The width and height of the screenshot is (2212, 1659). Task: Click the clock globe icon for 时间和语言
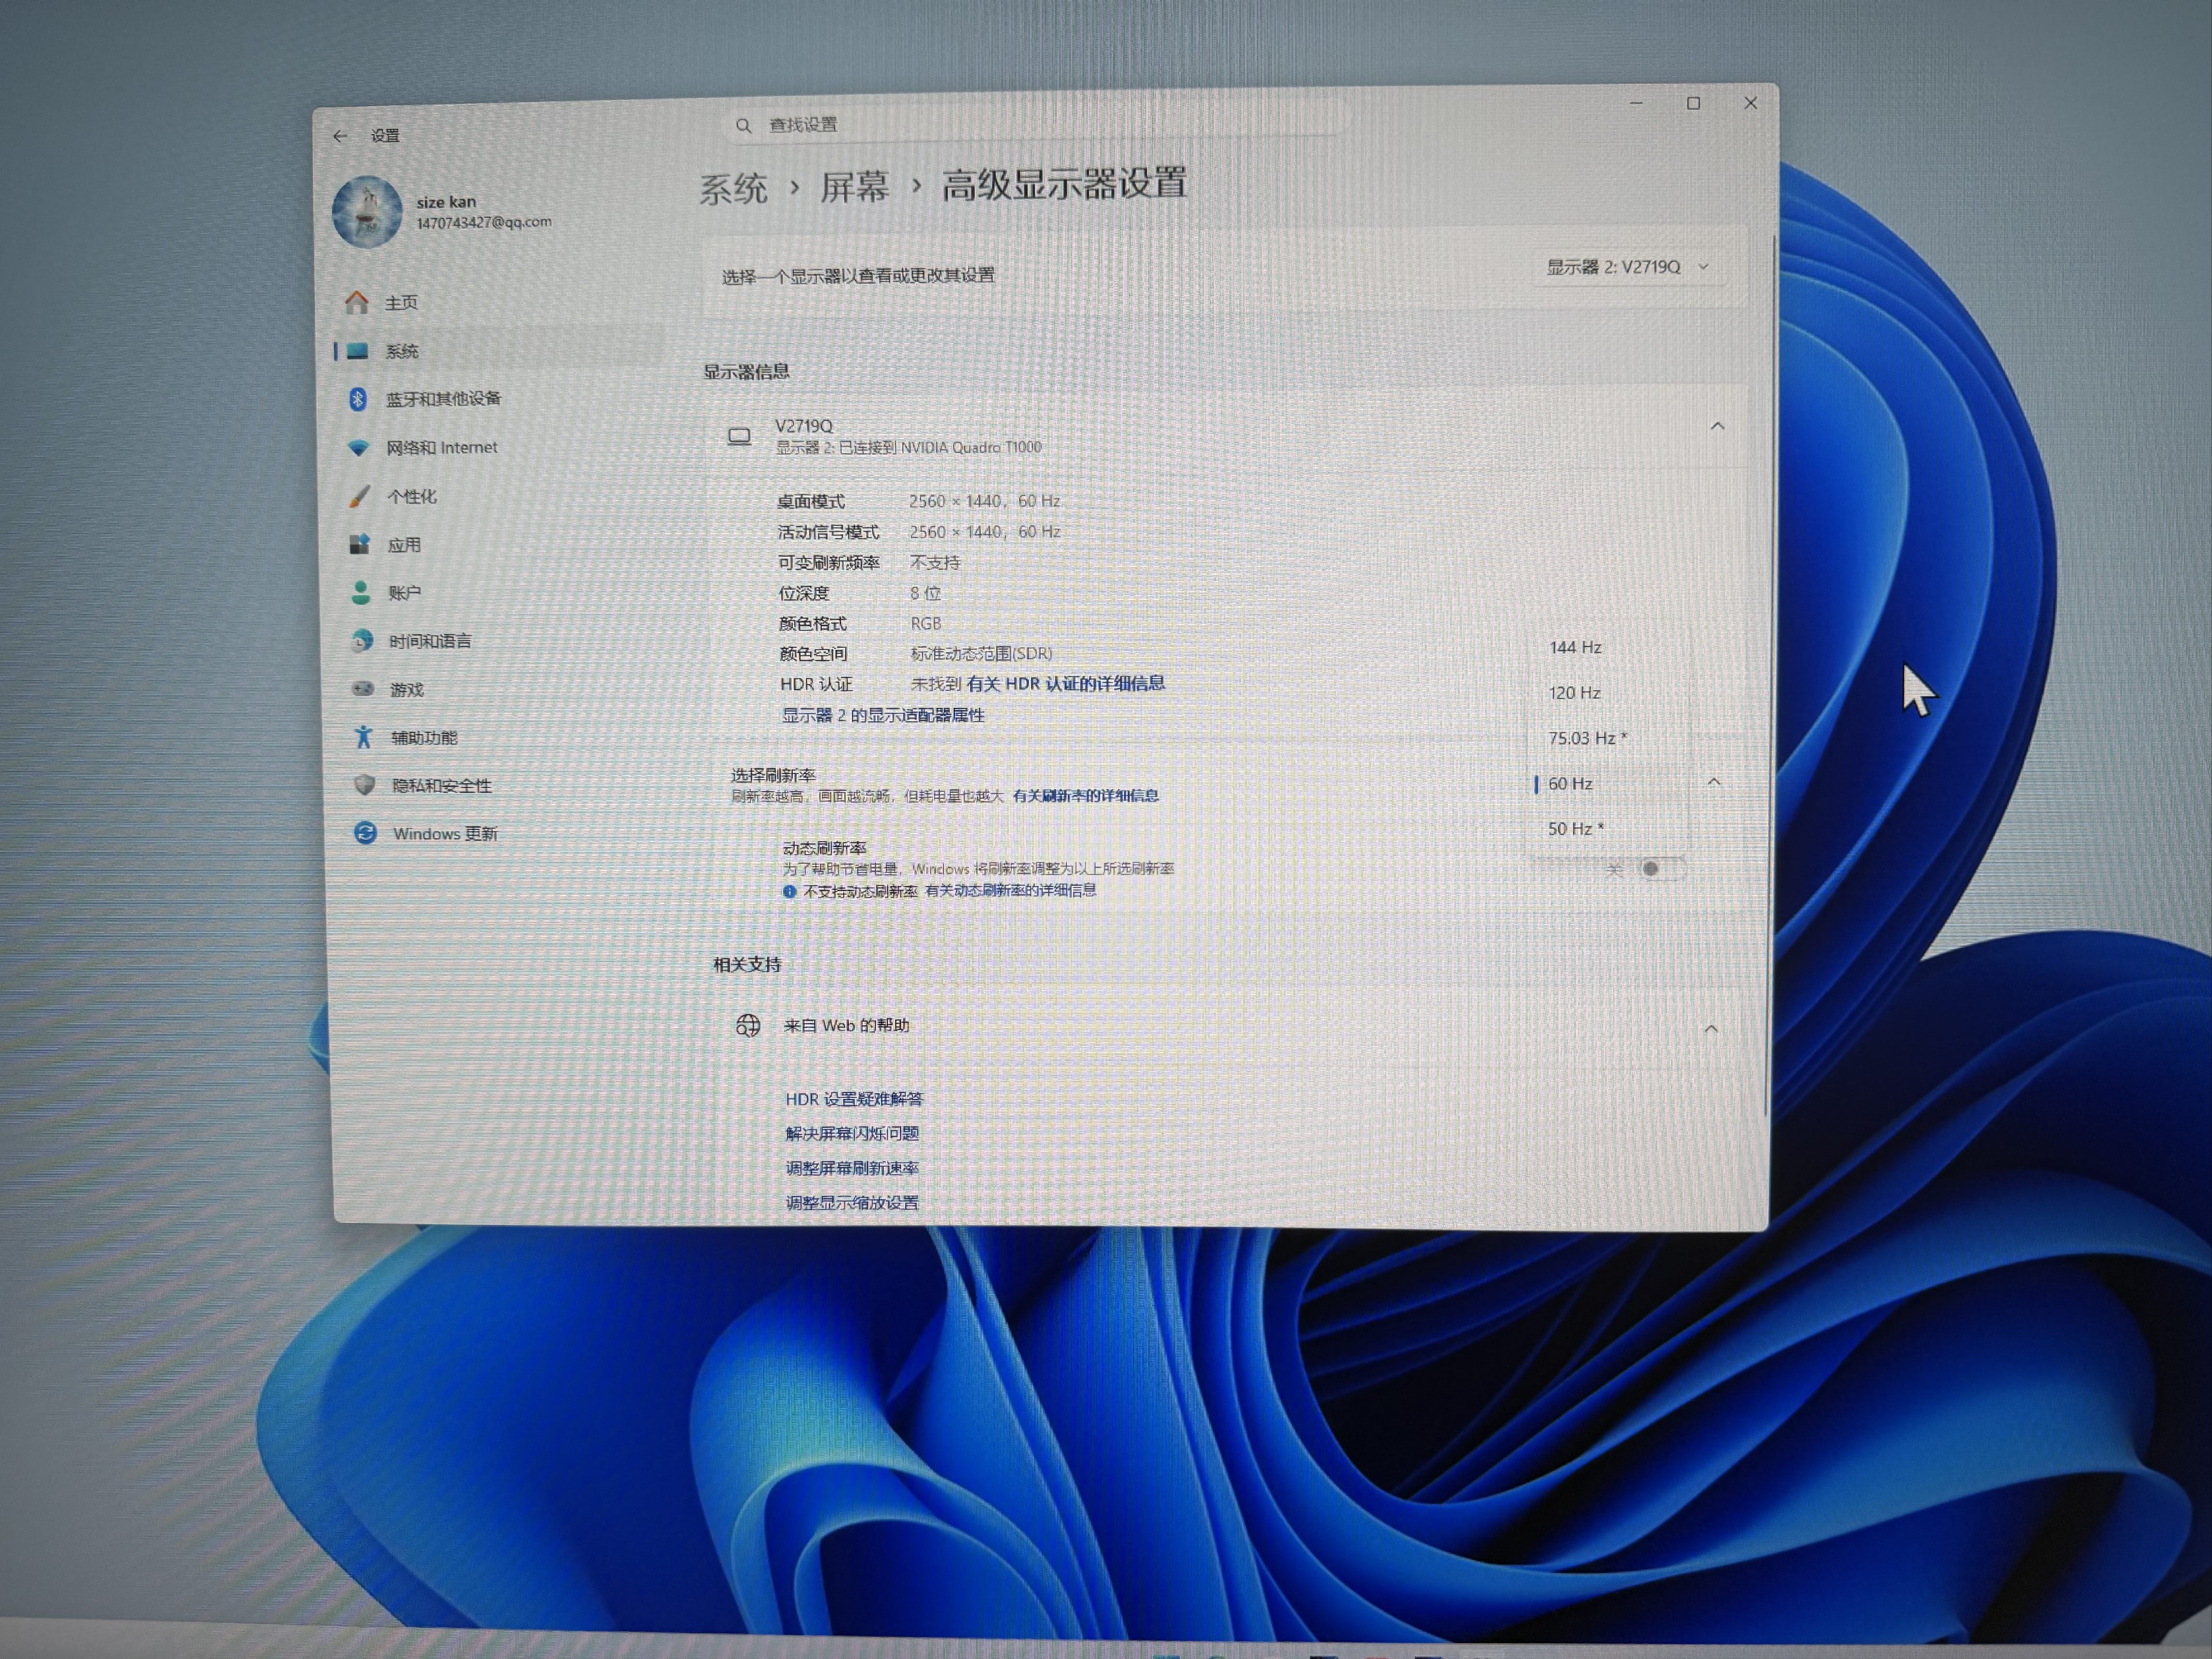click(362, 641)
